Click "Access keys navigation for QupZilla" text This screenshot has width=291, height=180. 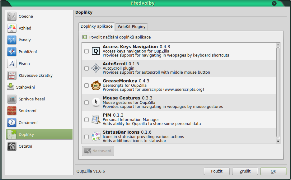[136, 51]
